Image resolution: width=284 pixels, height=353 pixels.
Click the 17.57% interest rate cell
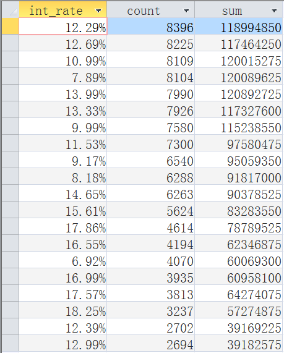click(63, 293)
